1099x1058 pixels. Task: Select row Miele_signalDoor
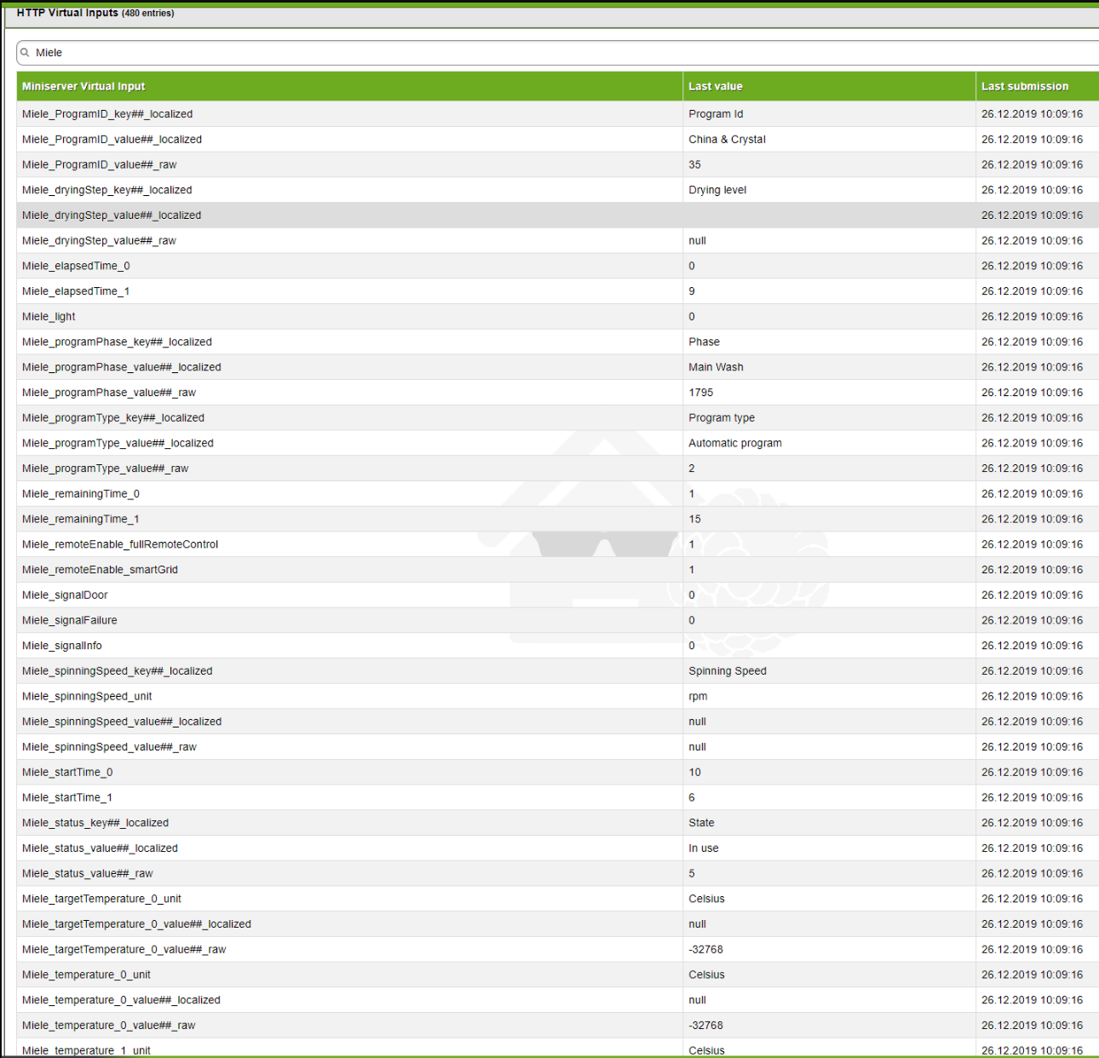pos(558,595)
